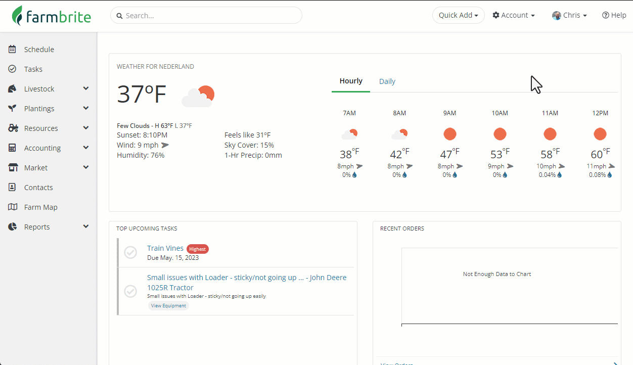The image size is (633, 365).
Task: Open the Quick Add dropdown
Action: pyautogui.click(x=459, y=15)
